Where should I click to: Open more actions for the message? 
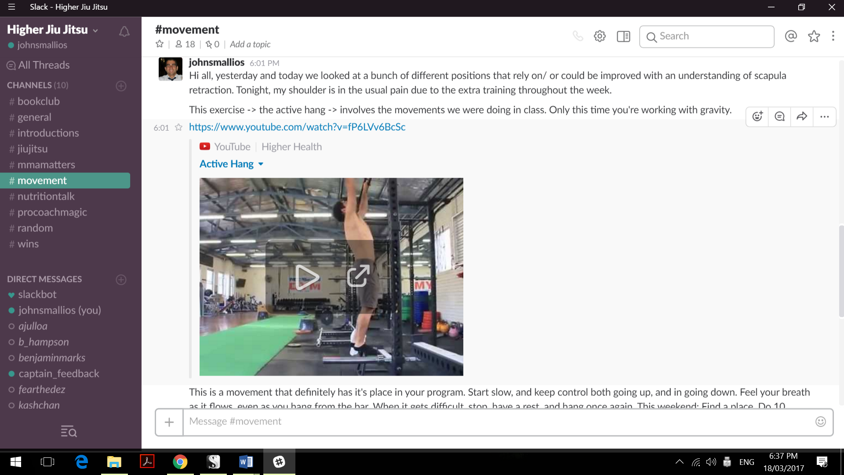tap(824, 117)
